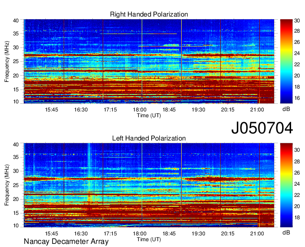The image size is (305, 247).
Task: Click the Right Handed Polarization plot title
Action: point(149,14)
